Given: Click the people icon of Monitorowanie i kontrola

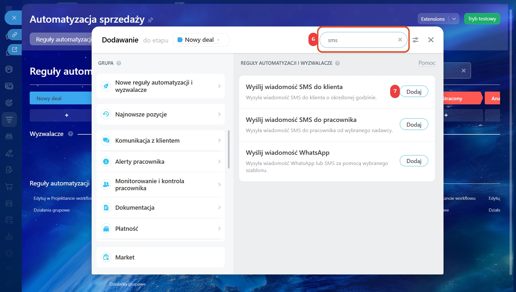Looking at the screenshot, I should (106, 184).
